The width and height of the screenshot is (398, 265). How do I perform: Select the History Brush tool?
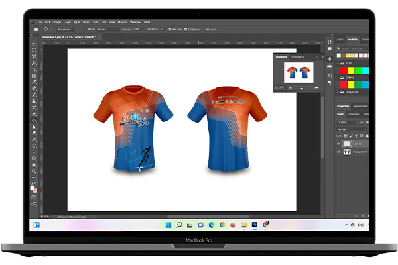point(34,107)
